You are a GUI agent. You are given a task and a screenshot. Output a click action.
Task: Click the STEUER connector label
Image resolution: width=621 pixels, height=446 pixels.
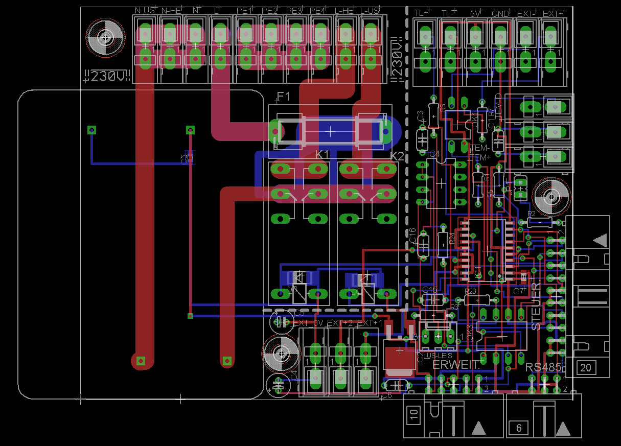pyautogui.click(x=535, y=306)
